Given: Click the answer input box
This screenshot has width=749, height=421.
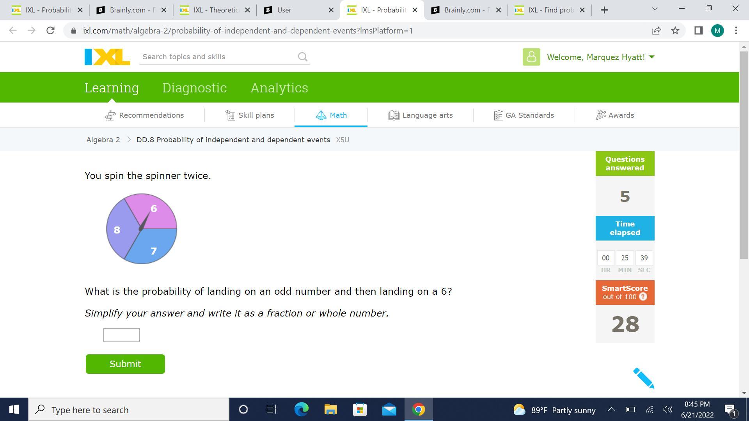Looking at the screenshot, I should (x=121, y=335).
